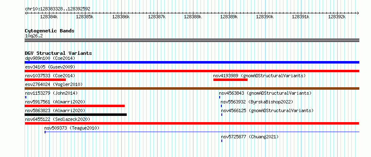Click the gray 10q26.2 cytogenetic band bar
The image size is (371, 157).
click(x=192, y=40)
